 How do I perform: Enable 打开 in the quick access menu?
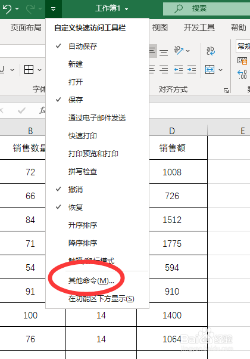pos(97,82)
